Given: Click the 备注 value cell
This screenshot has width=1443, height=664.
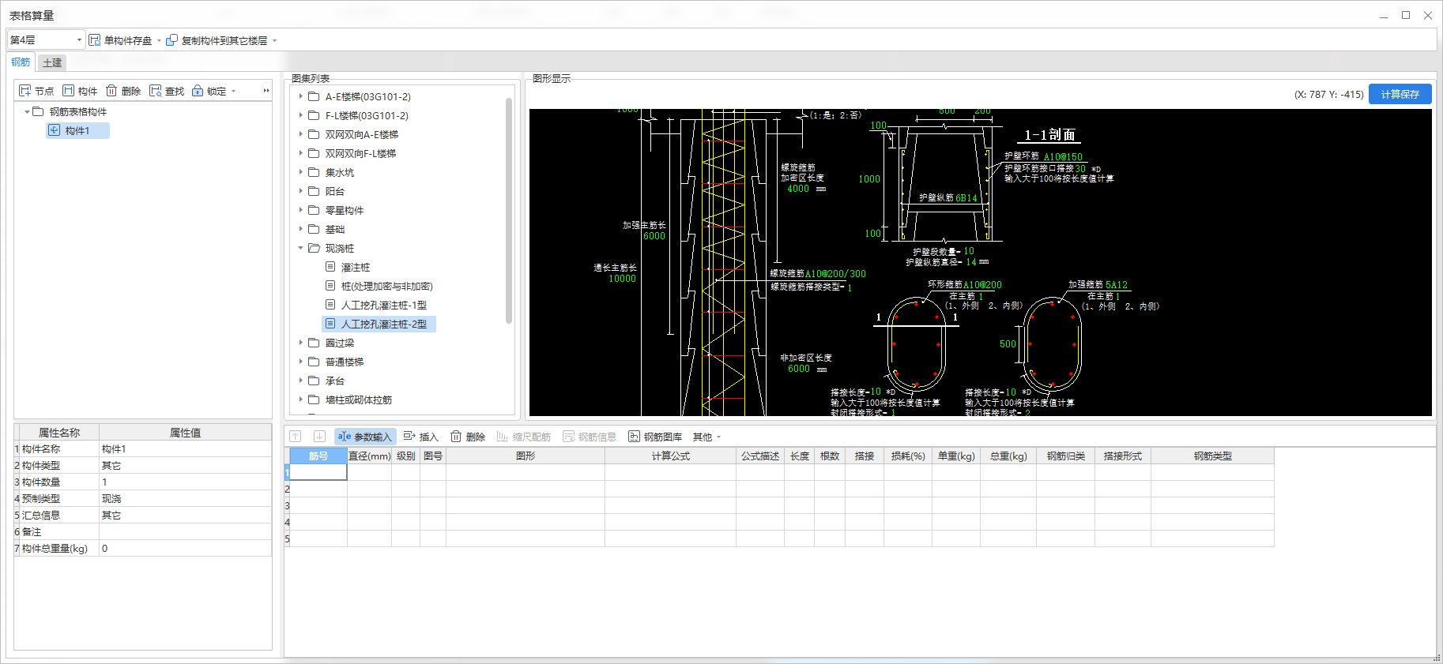Looking at the screenshot, I should tap(185, 531).
